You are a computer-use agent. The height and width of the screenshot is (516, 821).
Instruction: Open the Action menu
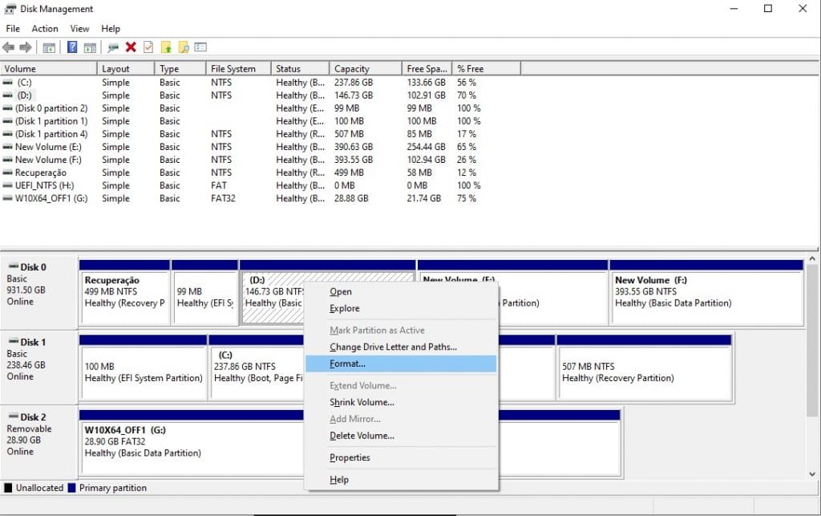coord(45,29)
